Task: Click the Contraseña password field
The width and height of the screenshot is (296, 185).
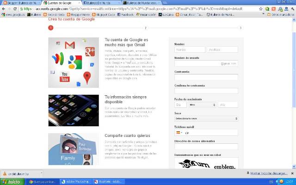Action: (x=206, y=77)
